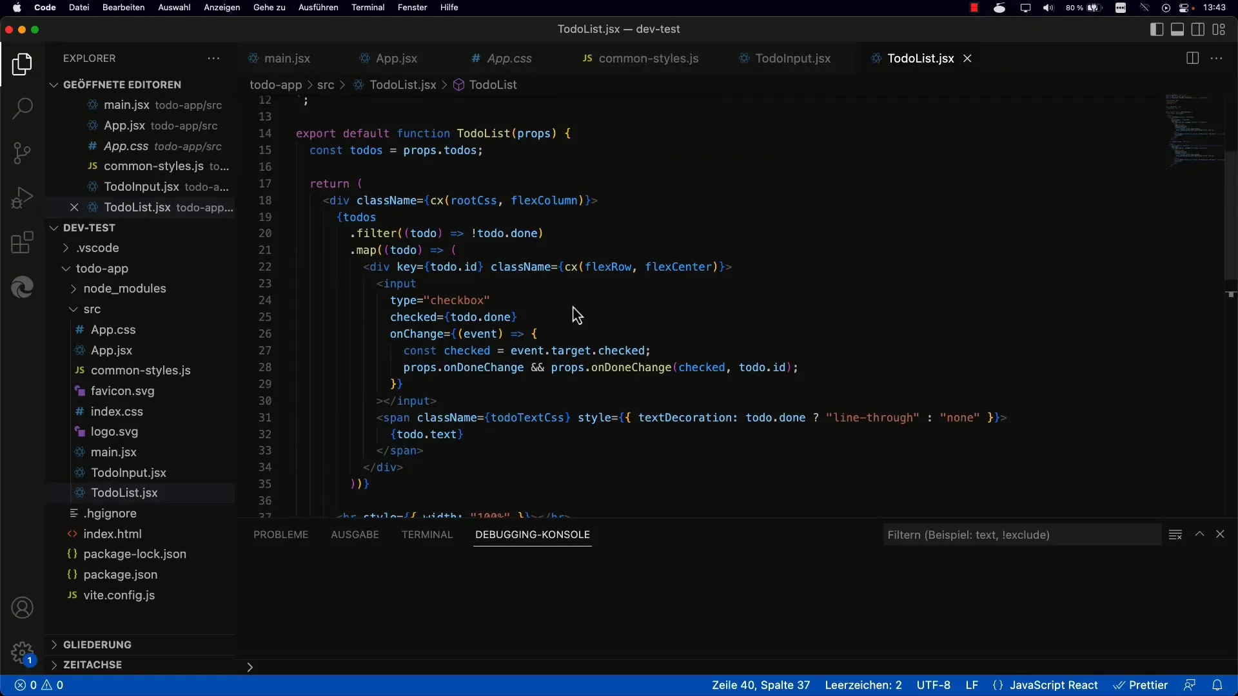Open Explorer more actions ellipsis

pyautogui.click(x=213, y=58)
